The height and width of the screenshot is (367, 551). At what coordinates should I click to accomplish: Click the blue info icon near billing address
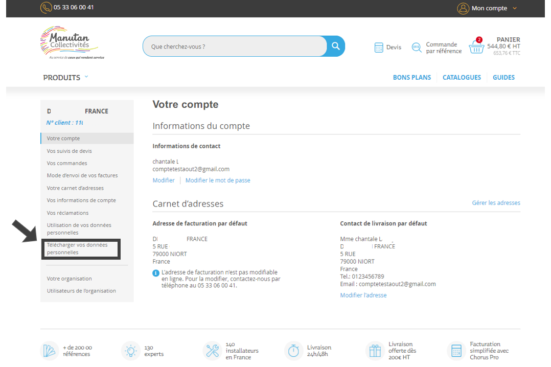(156, 272)
